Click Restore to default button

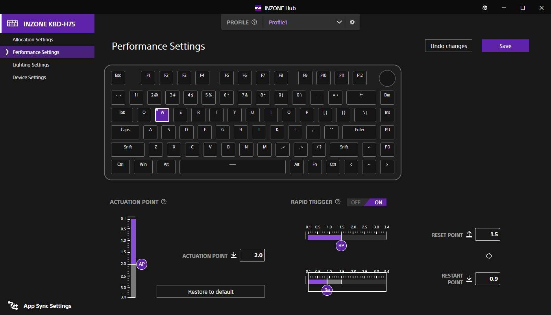(x=211, y=291)
